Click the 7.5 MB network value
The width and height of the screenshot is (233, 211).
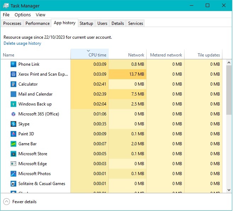(x=138, y=94)
